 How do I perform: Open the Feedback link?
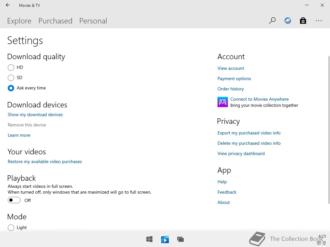(x=227, y=192)
